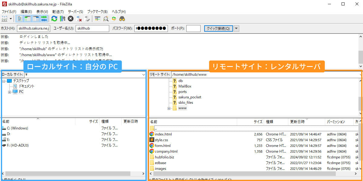Image resolution: width=363 pixels, height=181 pixels.
Task: Select the sblo_files remote folder
Action: [186, 103]
